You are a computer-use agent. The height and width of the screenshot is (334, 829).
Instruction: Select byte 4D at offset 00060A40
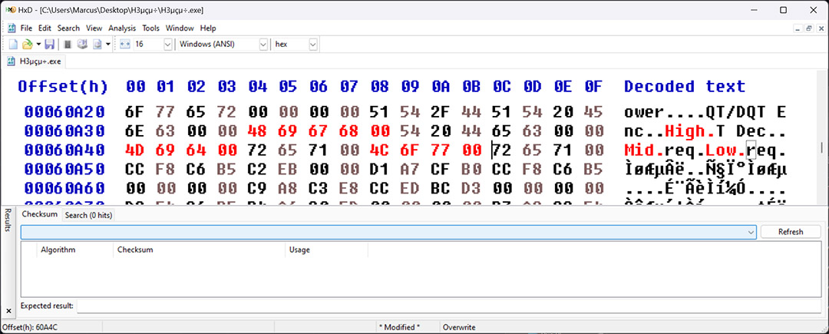(135, 149)
